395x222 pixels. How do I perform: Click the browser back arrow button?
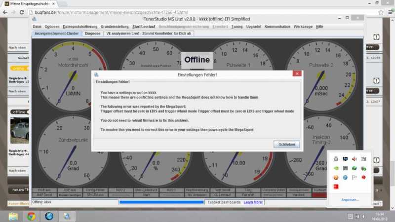[x=5, y=12]
